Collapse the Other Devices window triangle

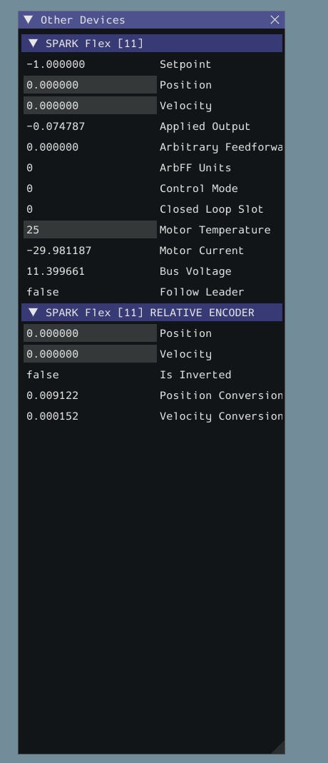(x=29, y=20)
